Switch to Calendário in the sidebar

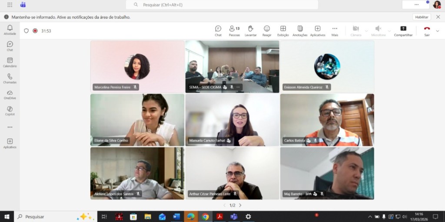pos(10,62)
